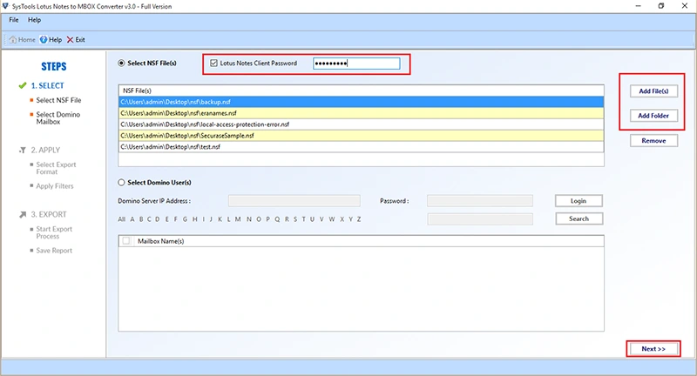
Task: Click the Home toolbar icon
Action: pyautogui.click(x=13, y=39)
